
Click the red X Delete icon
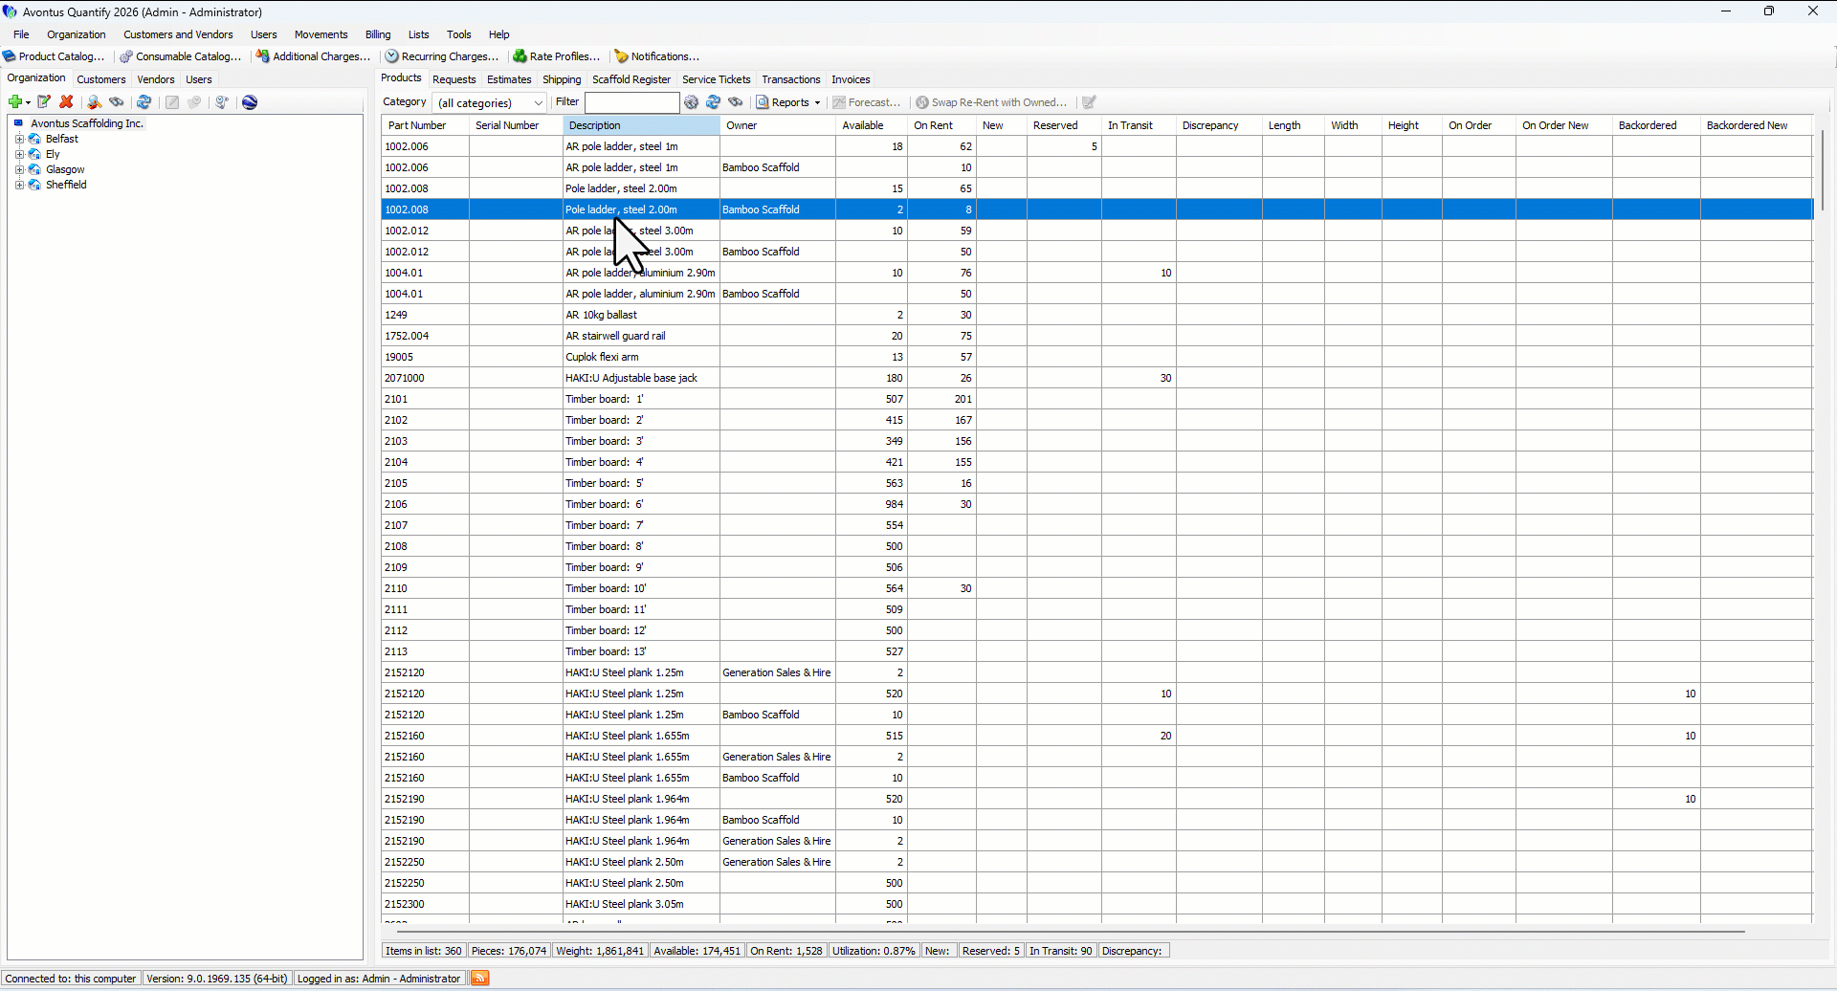pyautogui.click(x=66, y=102)
